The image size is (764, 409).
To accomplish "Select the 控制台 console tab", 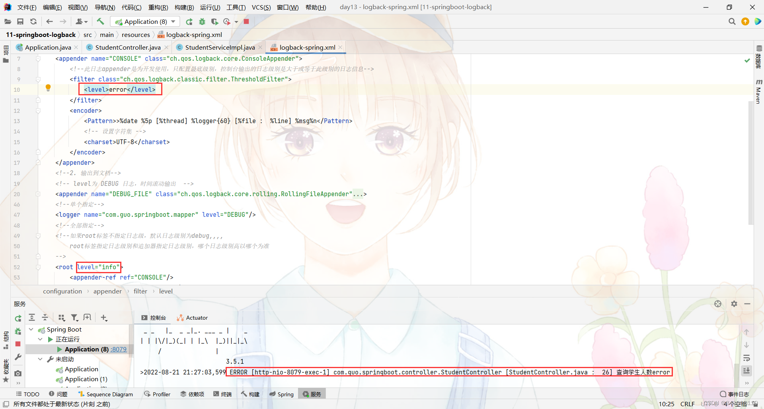I will coord(154,318).
